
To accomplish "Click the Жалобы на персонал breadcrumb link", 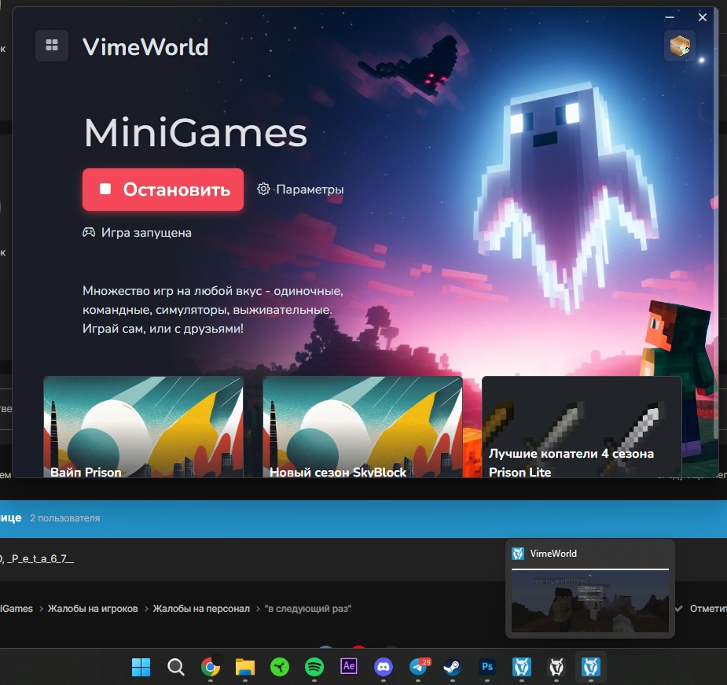I will tap(201, 609).
